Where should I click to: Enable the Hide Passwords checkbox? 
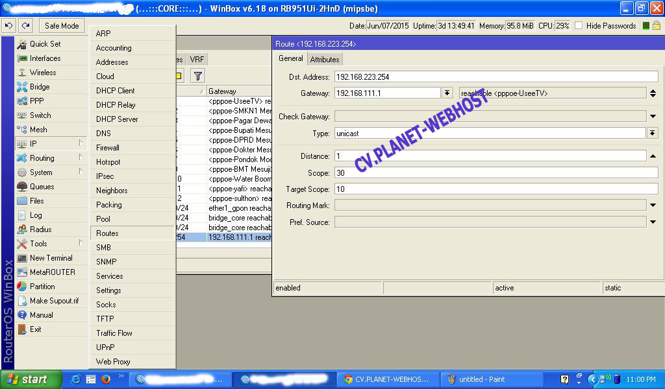tap(579, 26)
